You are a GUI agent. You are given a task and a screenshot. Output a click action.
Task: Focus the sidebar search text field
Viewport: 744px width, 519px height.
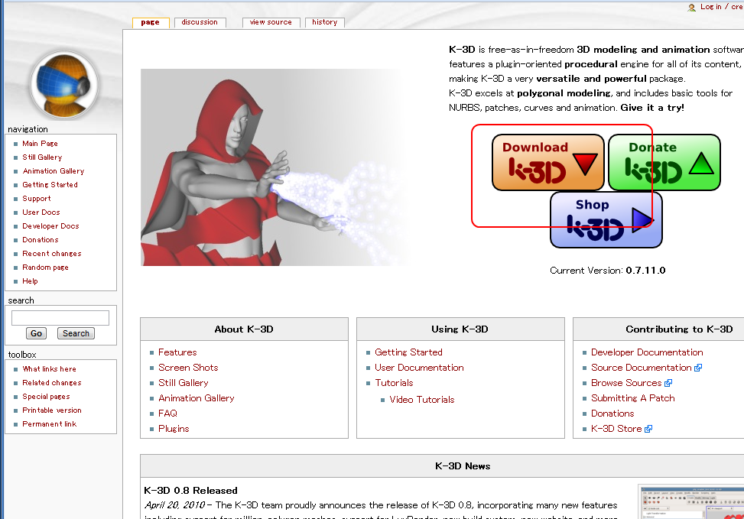[60, 318]
